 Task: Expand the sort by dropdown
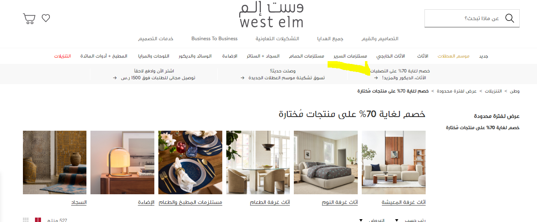coord(411,220)
